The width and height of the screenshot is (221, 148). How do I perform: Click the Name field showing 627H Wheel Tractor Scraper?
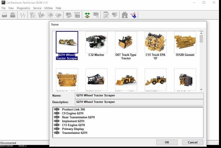pos(139,96)
